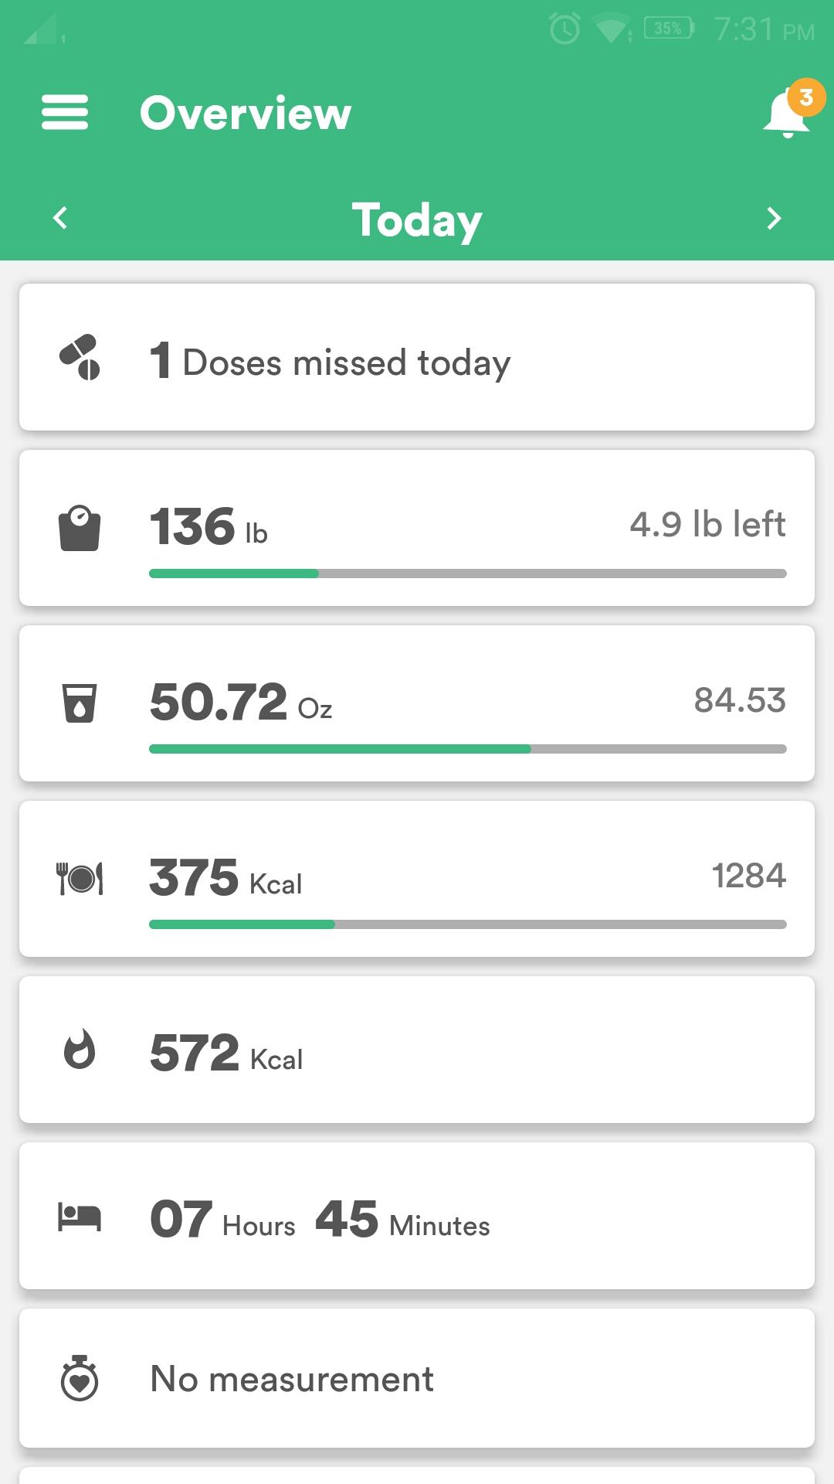Open the Overview title
The width and height of the screenshot is (834, 1484).
[x=246, y=113]
